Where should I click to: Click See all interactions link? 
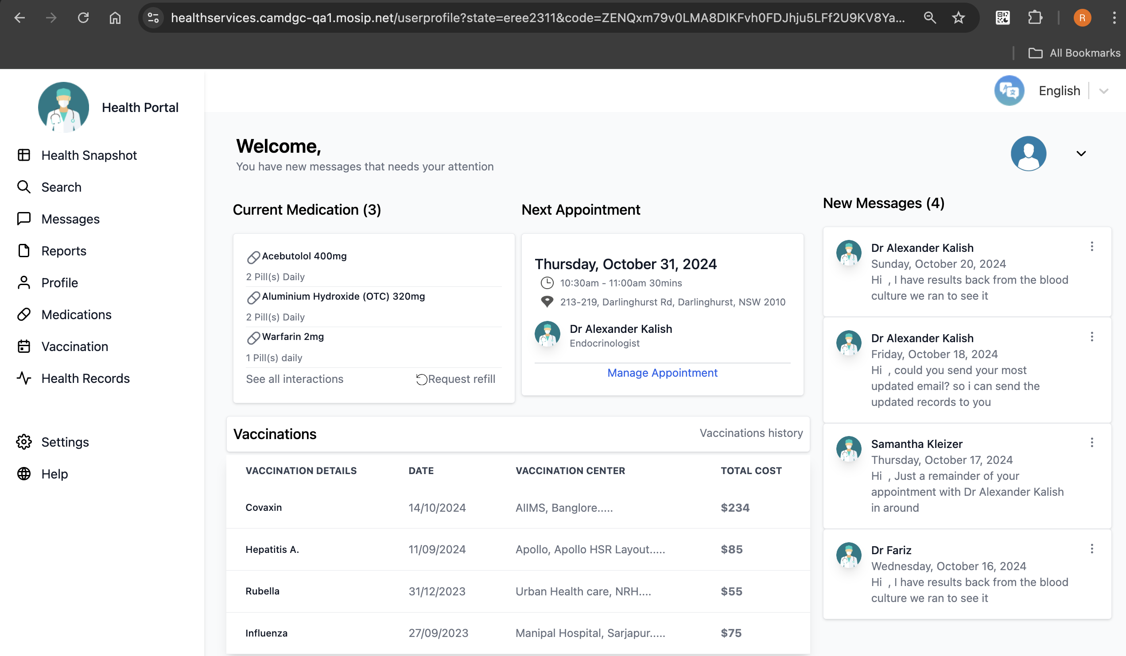pyautogui.click(x=295, y=379)
